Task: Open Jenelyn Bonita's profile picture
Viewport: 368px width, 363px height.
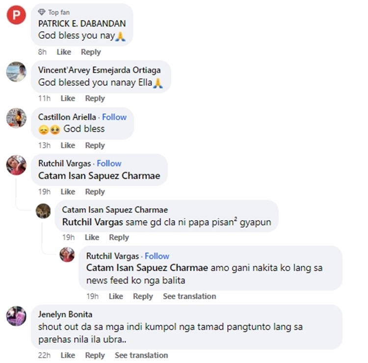Action: [16, 316]
